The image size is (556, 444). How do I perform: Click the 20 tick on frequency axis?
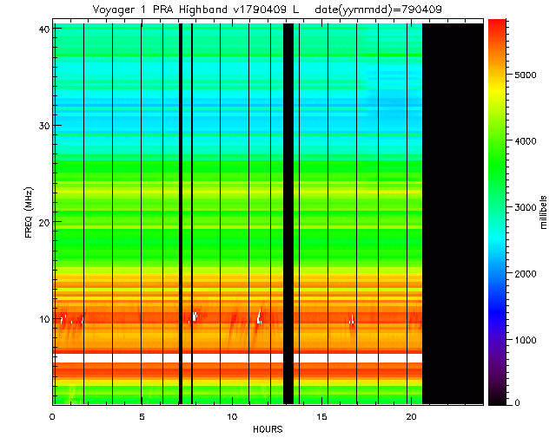43,222
